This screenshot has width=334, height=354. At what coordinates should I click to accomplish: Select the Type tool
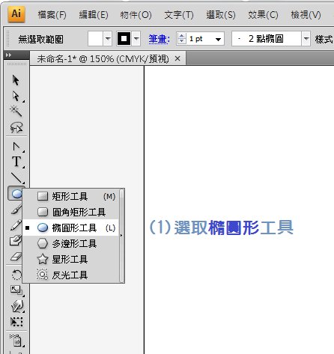(x=16, y=162)
